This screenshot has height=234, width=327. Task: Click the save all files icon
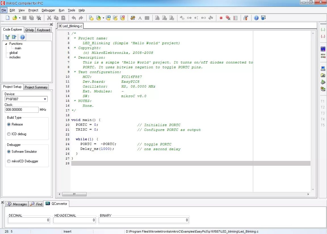point(32,18)
